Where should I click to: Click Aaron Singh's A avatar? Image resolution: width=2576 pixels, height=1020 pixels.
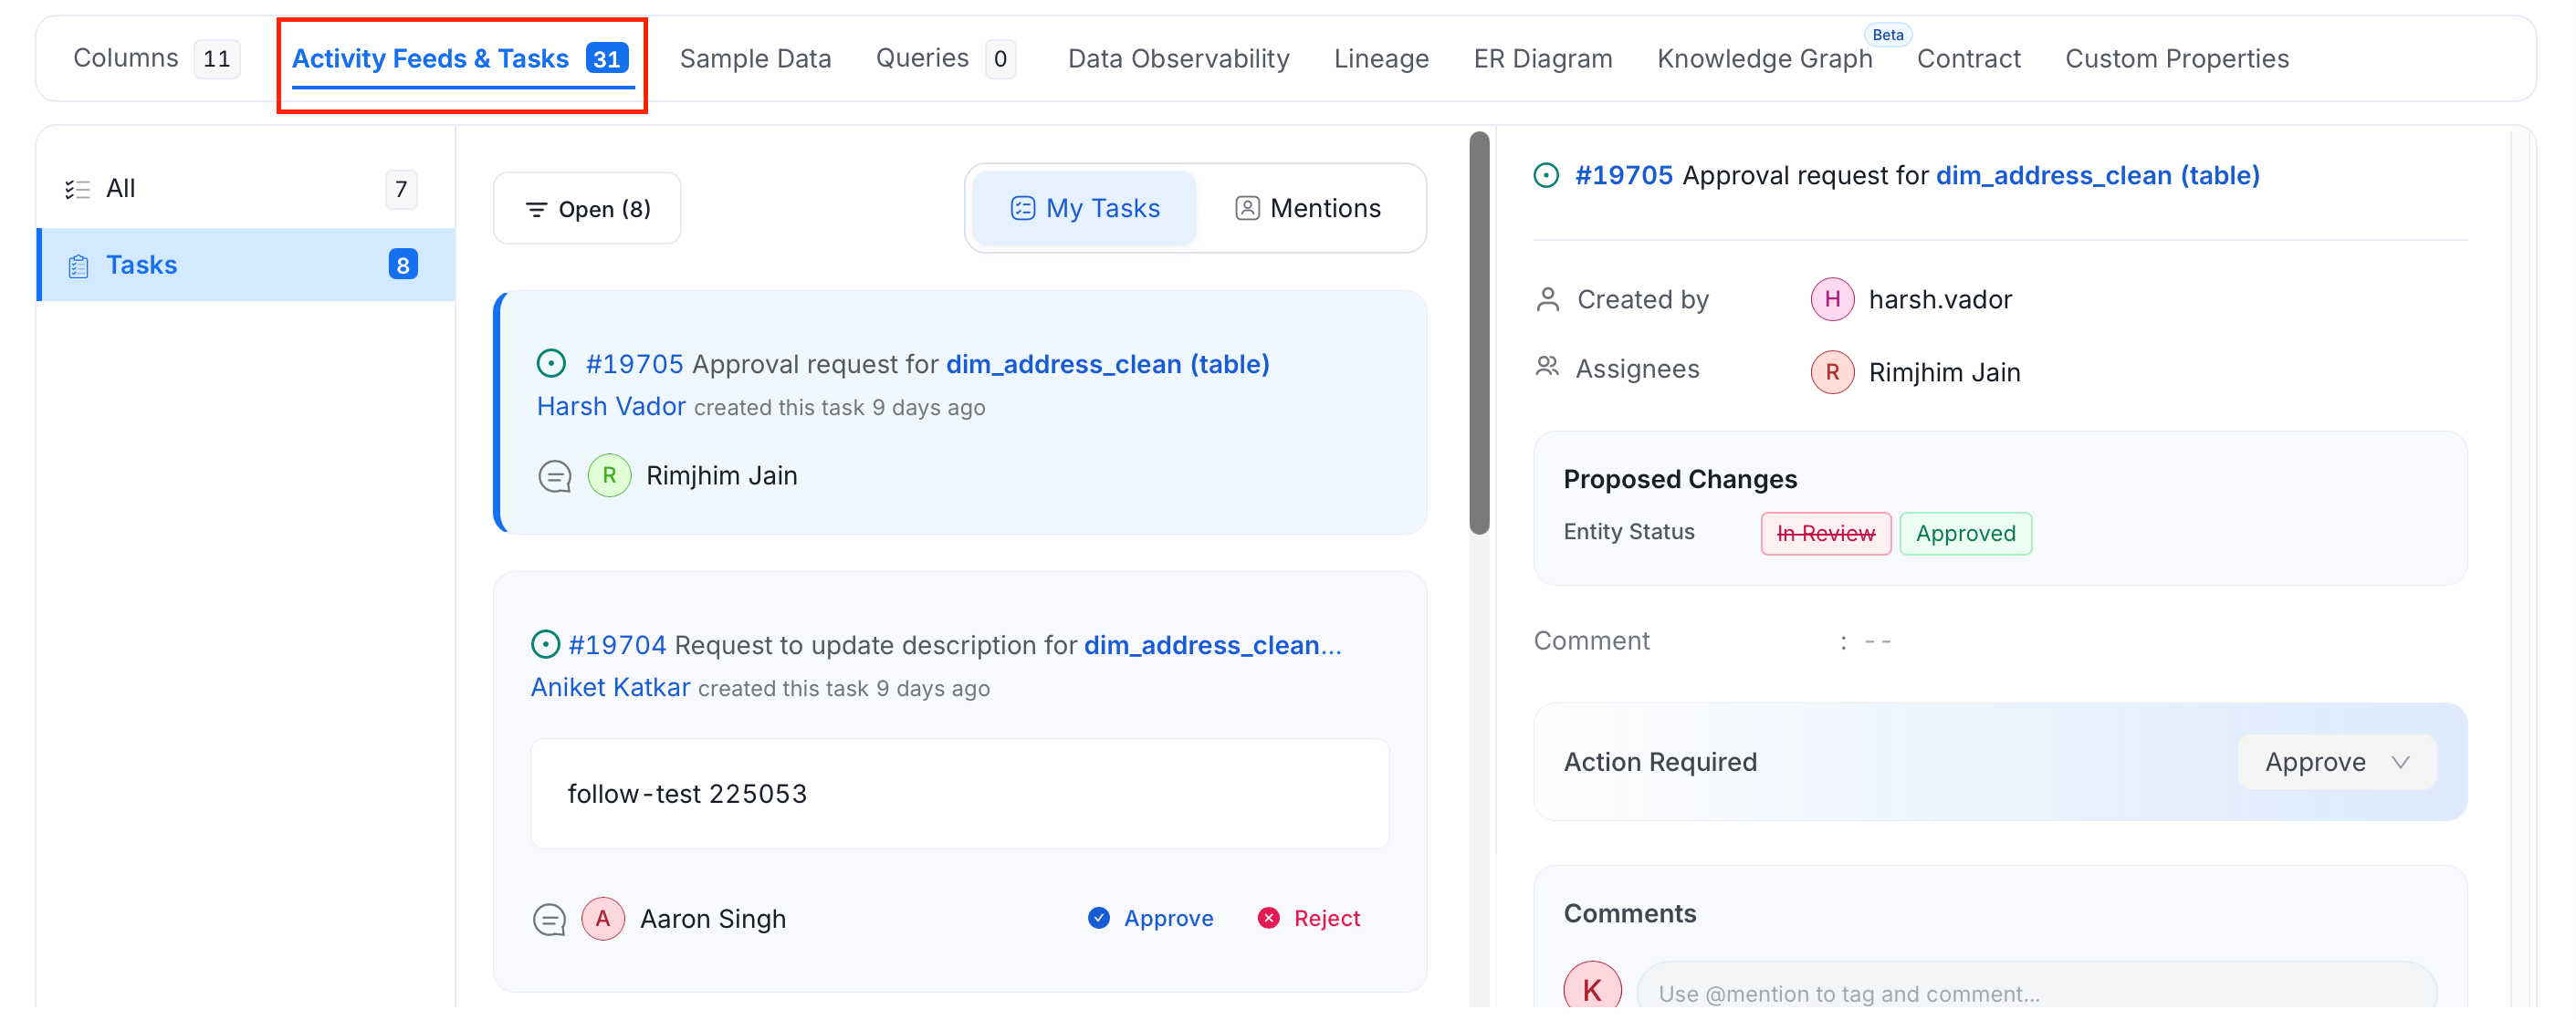[603, 918]
